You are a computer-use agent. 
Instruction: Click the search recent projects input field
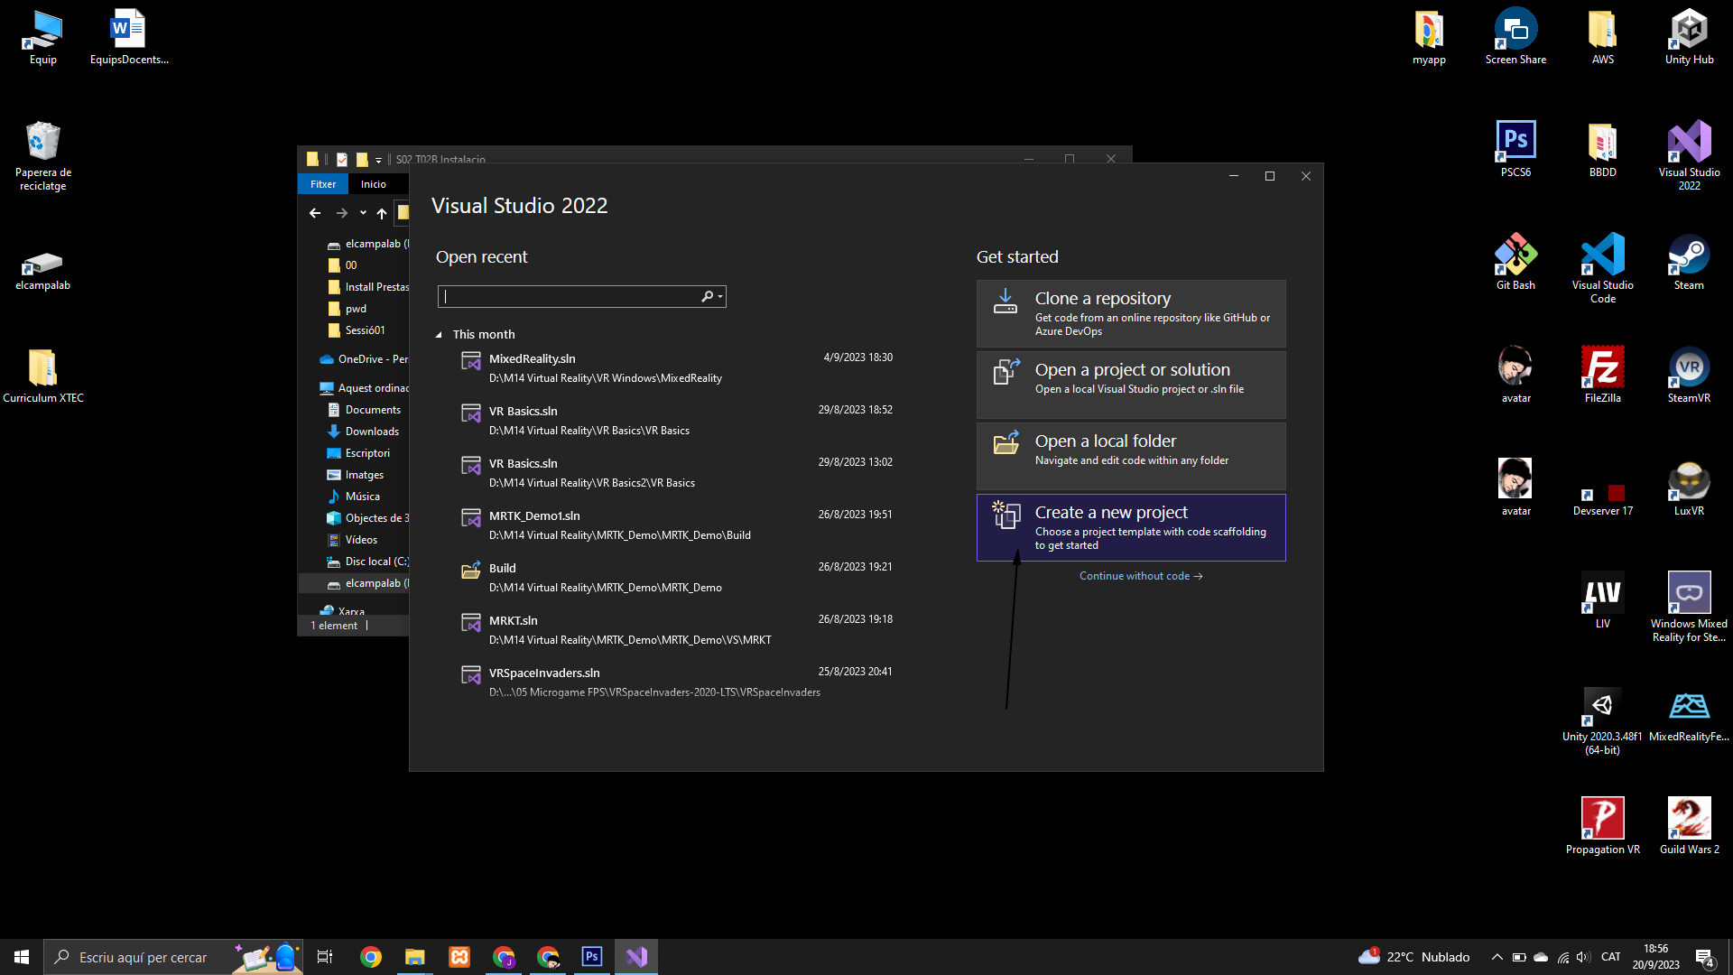[x=569, y=297]
